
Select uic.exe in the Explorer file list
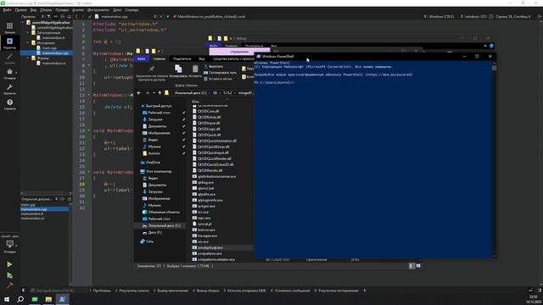(x=203, y=241)
